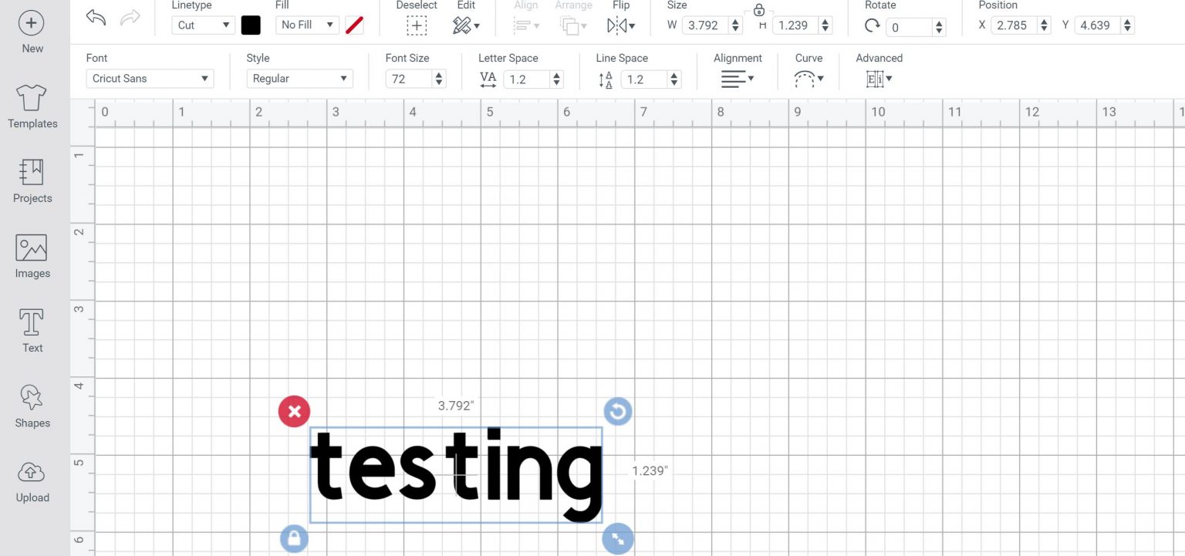Click the Font Size field

coord(409,79)
